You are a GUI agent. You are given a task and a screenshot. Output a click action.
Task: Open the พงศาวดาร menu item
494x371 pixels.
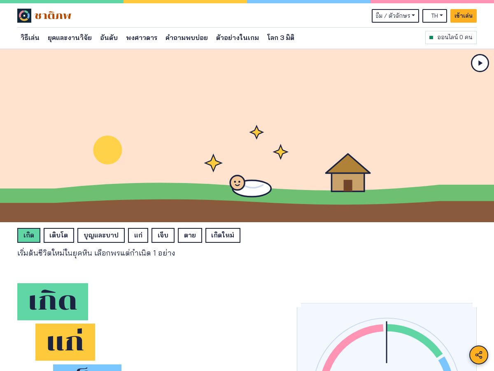pos(142,38)
